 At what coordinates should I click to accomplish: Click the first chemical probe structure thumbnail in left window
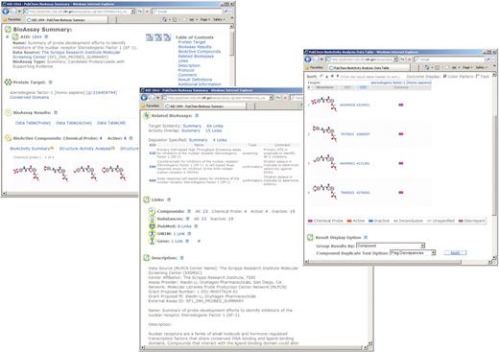pyautogui.click(x=27, y=173)
